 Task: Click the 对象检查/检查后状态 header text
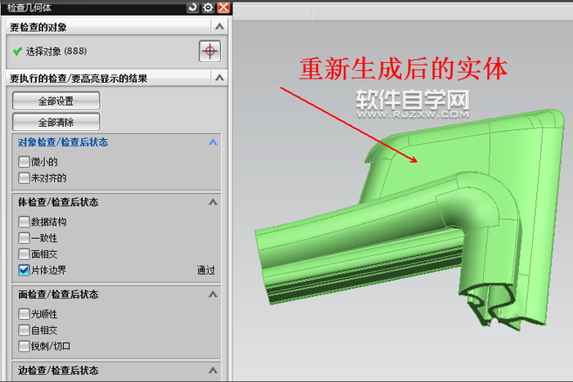pyautogui.click(x=63, y=142)
